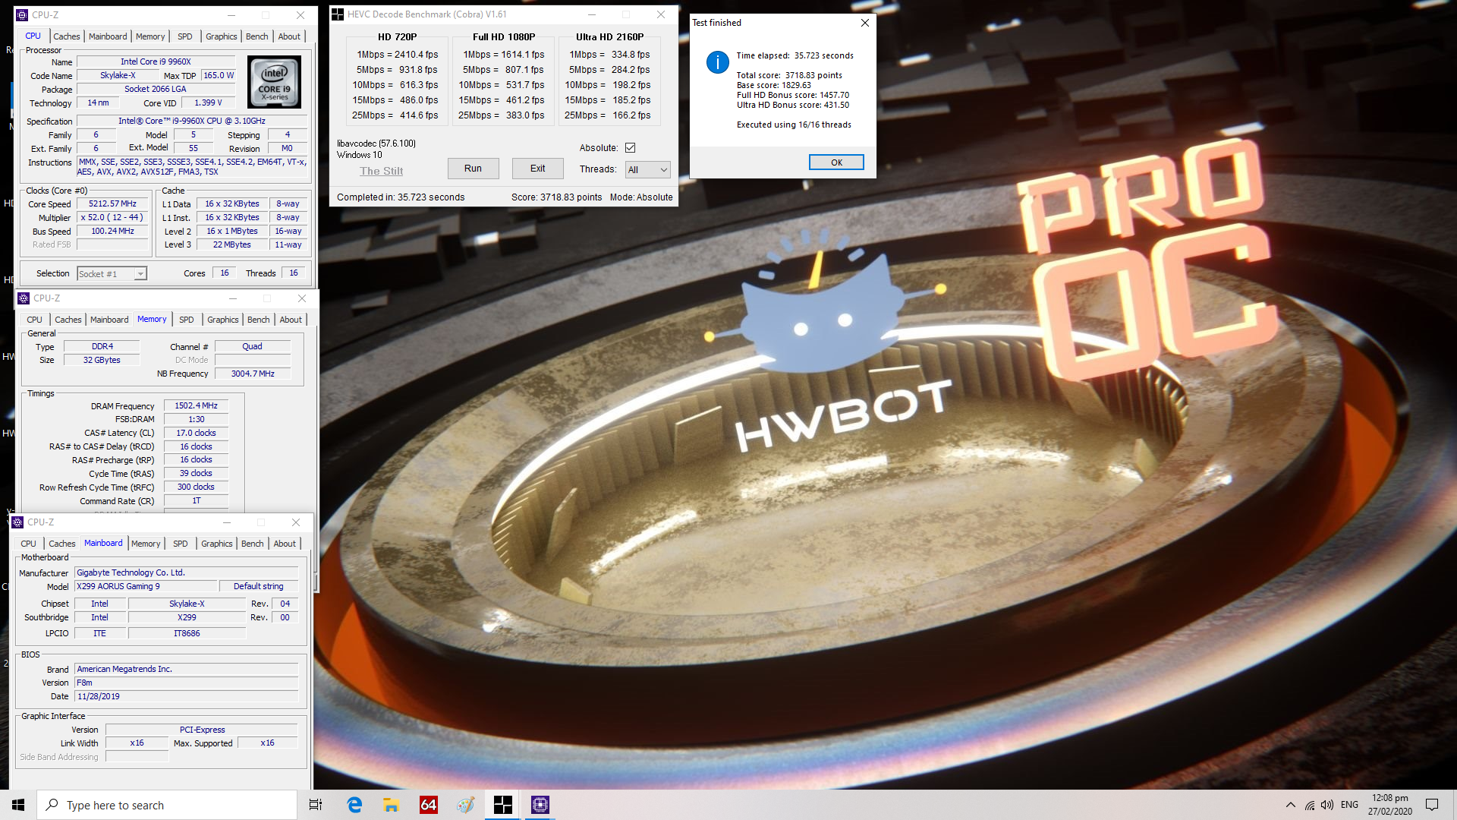Select Bench tab in top CPU-Z window
The height and width of the screenshot is (820, 1457).
pyautogui.click(x=257, y=36)
